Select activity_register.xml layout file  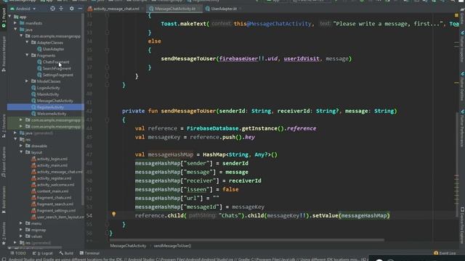(51, 178)
